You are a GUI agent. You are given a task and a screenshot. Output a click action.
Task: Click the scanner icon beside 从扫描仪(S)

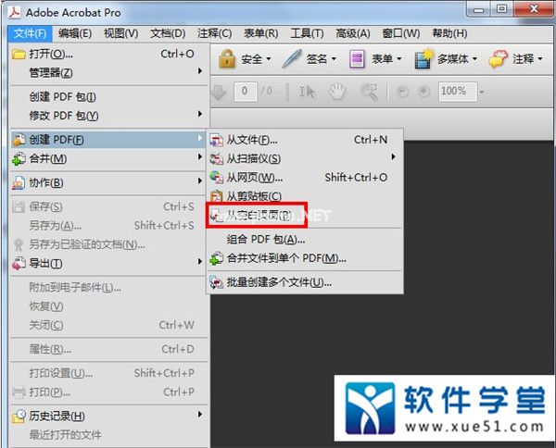click(216, 159)
